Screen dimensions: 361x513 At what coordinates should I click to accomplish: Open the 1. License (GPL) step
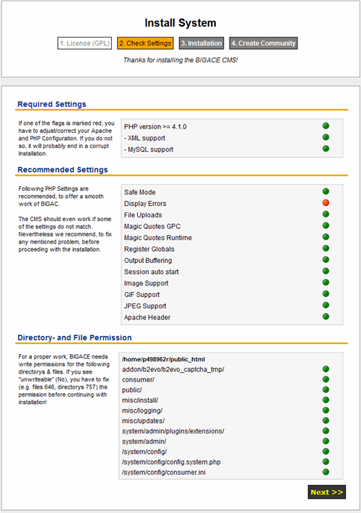(84, 43)
